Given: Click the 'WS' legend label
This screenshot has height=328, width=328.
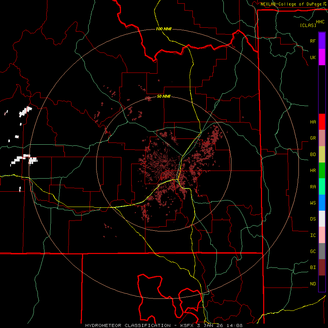Looking at the screenshot, I should [x=313, y=203].
